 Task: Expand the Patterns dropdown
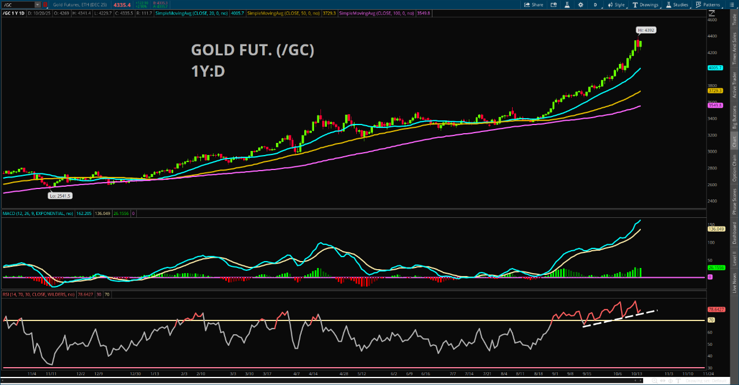pos(708,5)
